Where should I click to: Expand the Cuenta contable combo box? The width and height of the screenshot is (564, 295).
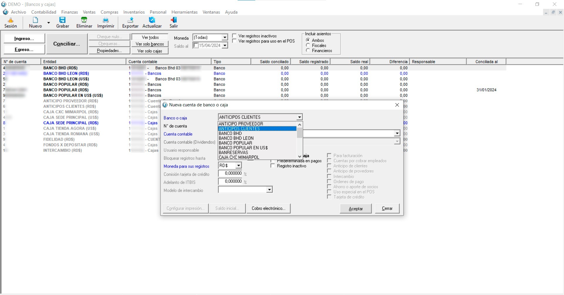[x=397, y=134]
